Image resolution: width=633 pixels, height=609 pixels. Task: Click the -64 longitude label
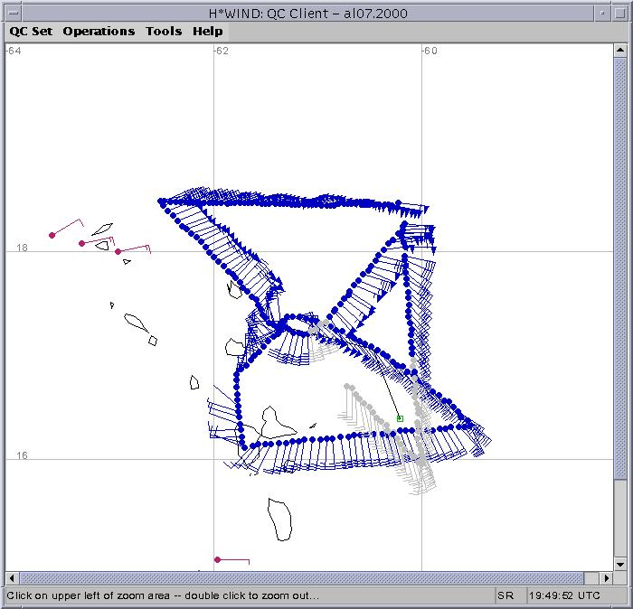[x=14, y=51]
